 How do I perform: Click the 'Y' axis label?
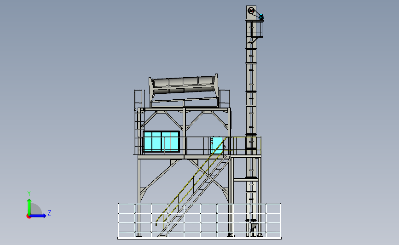pos(29,194)
